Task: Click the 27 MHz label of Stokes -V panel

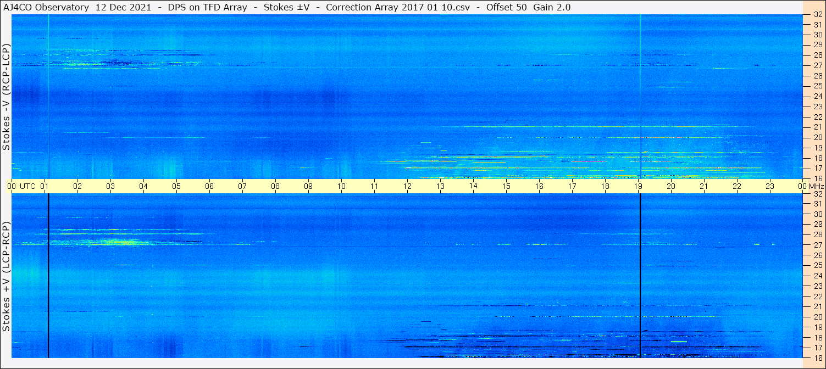Action: point(818,65)
